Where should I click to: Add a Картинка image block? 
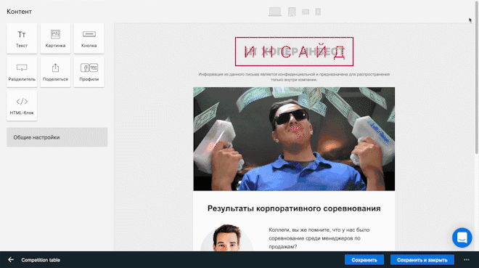55,38
